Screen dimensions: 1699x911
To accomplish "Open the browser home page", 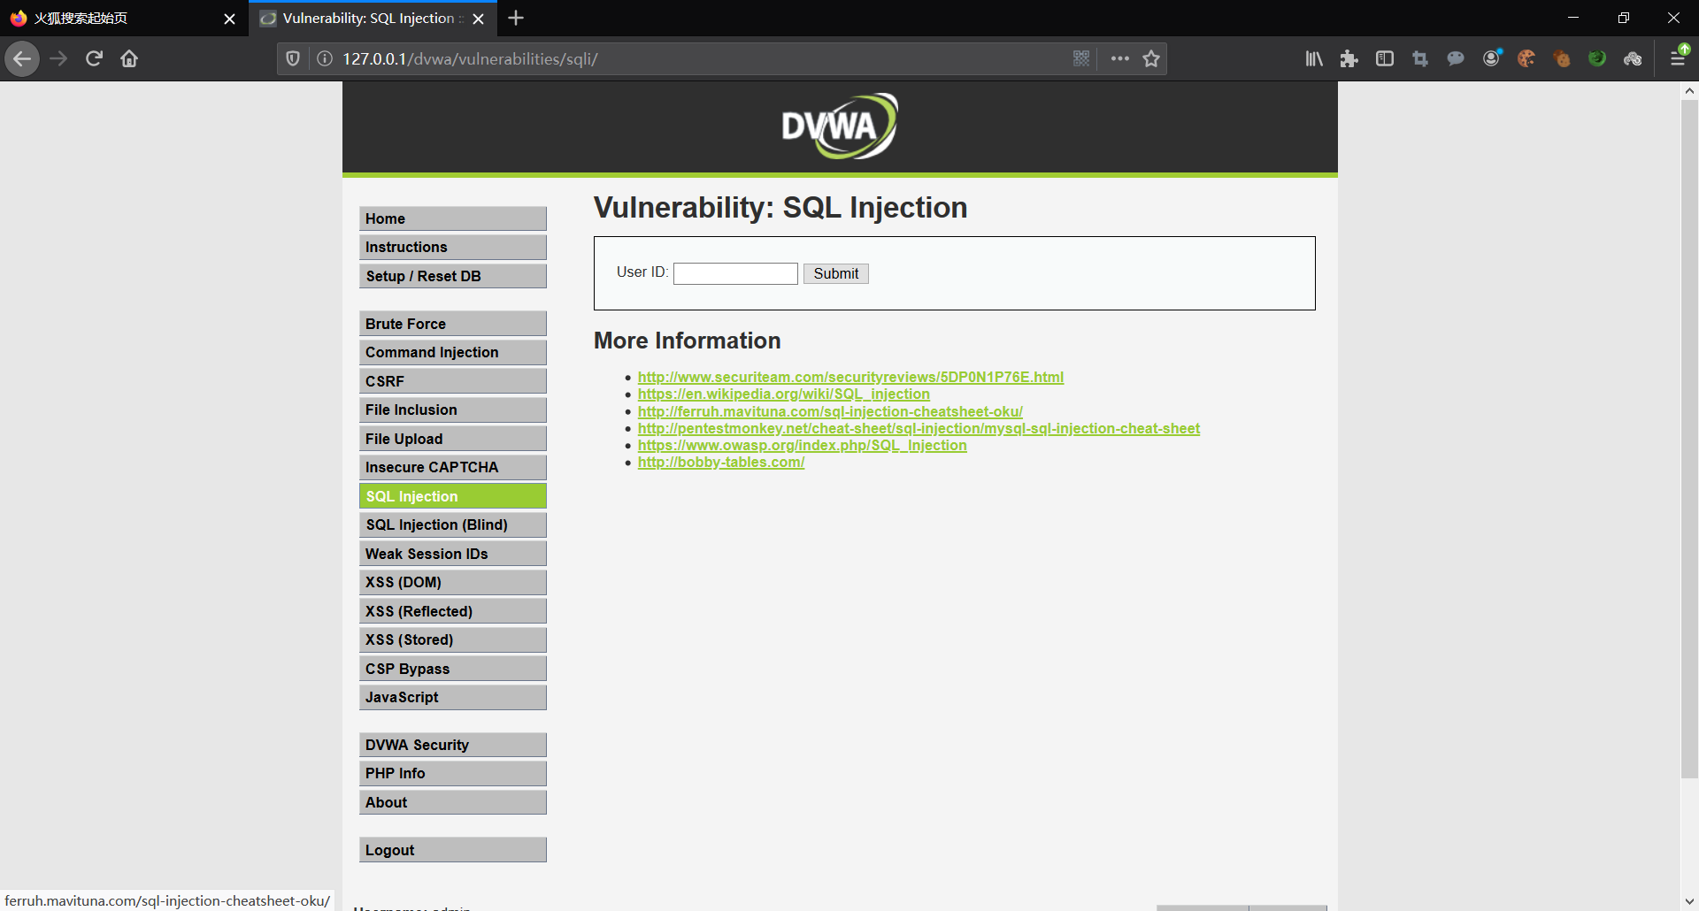I will (x=129, y=58).
